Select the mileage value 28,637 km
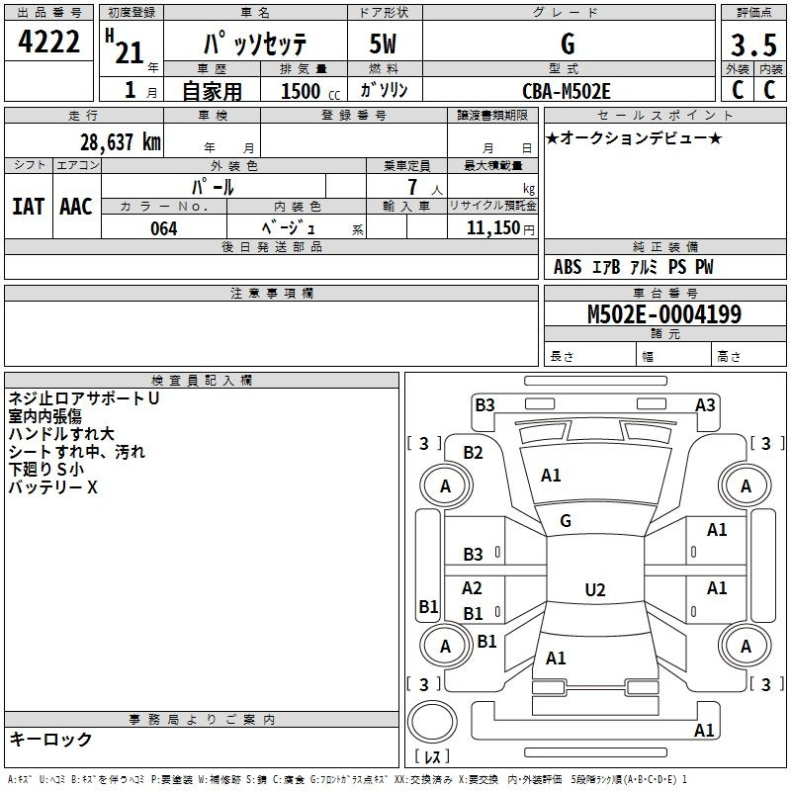 point(120,141)
